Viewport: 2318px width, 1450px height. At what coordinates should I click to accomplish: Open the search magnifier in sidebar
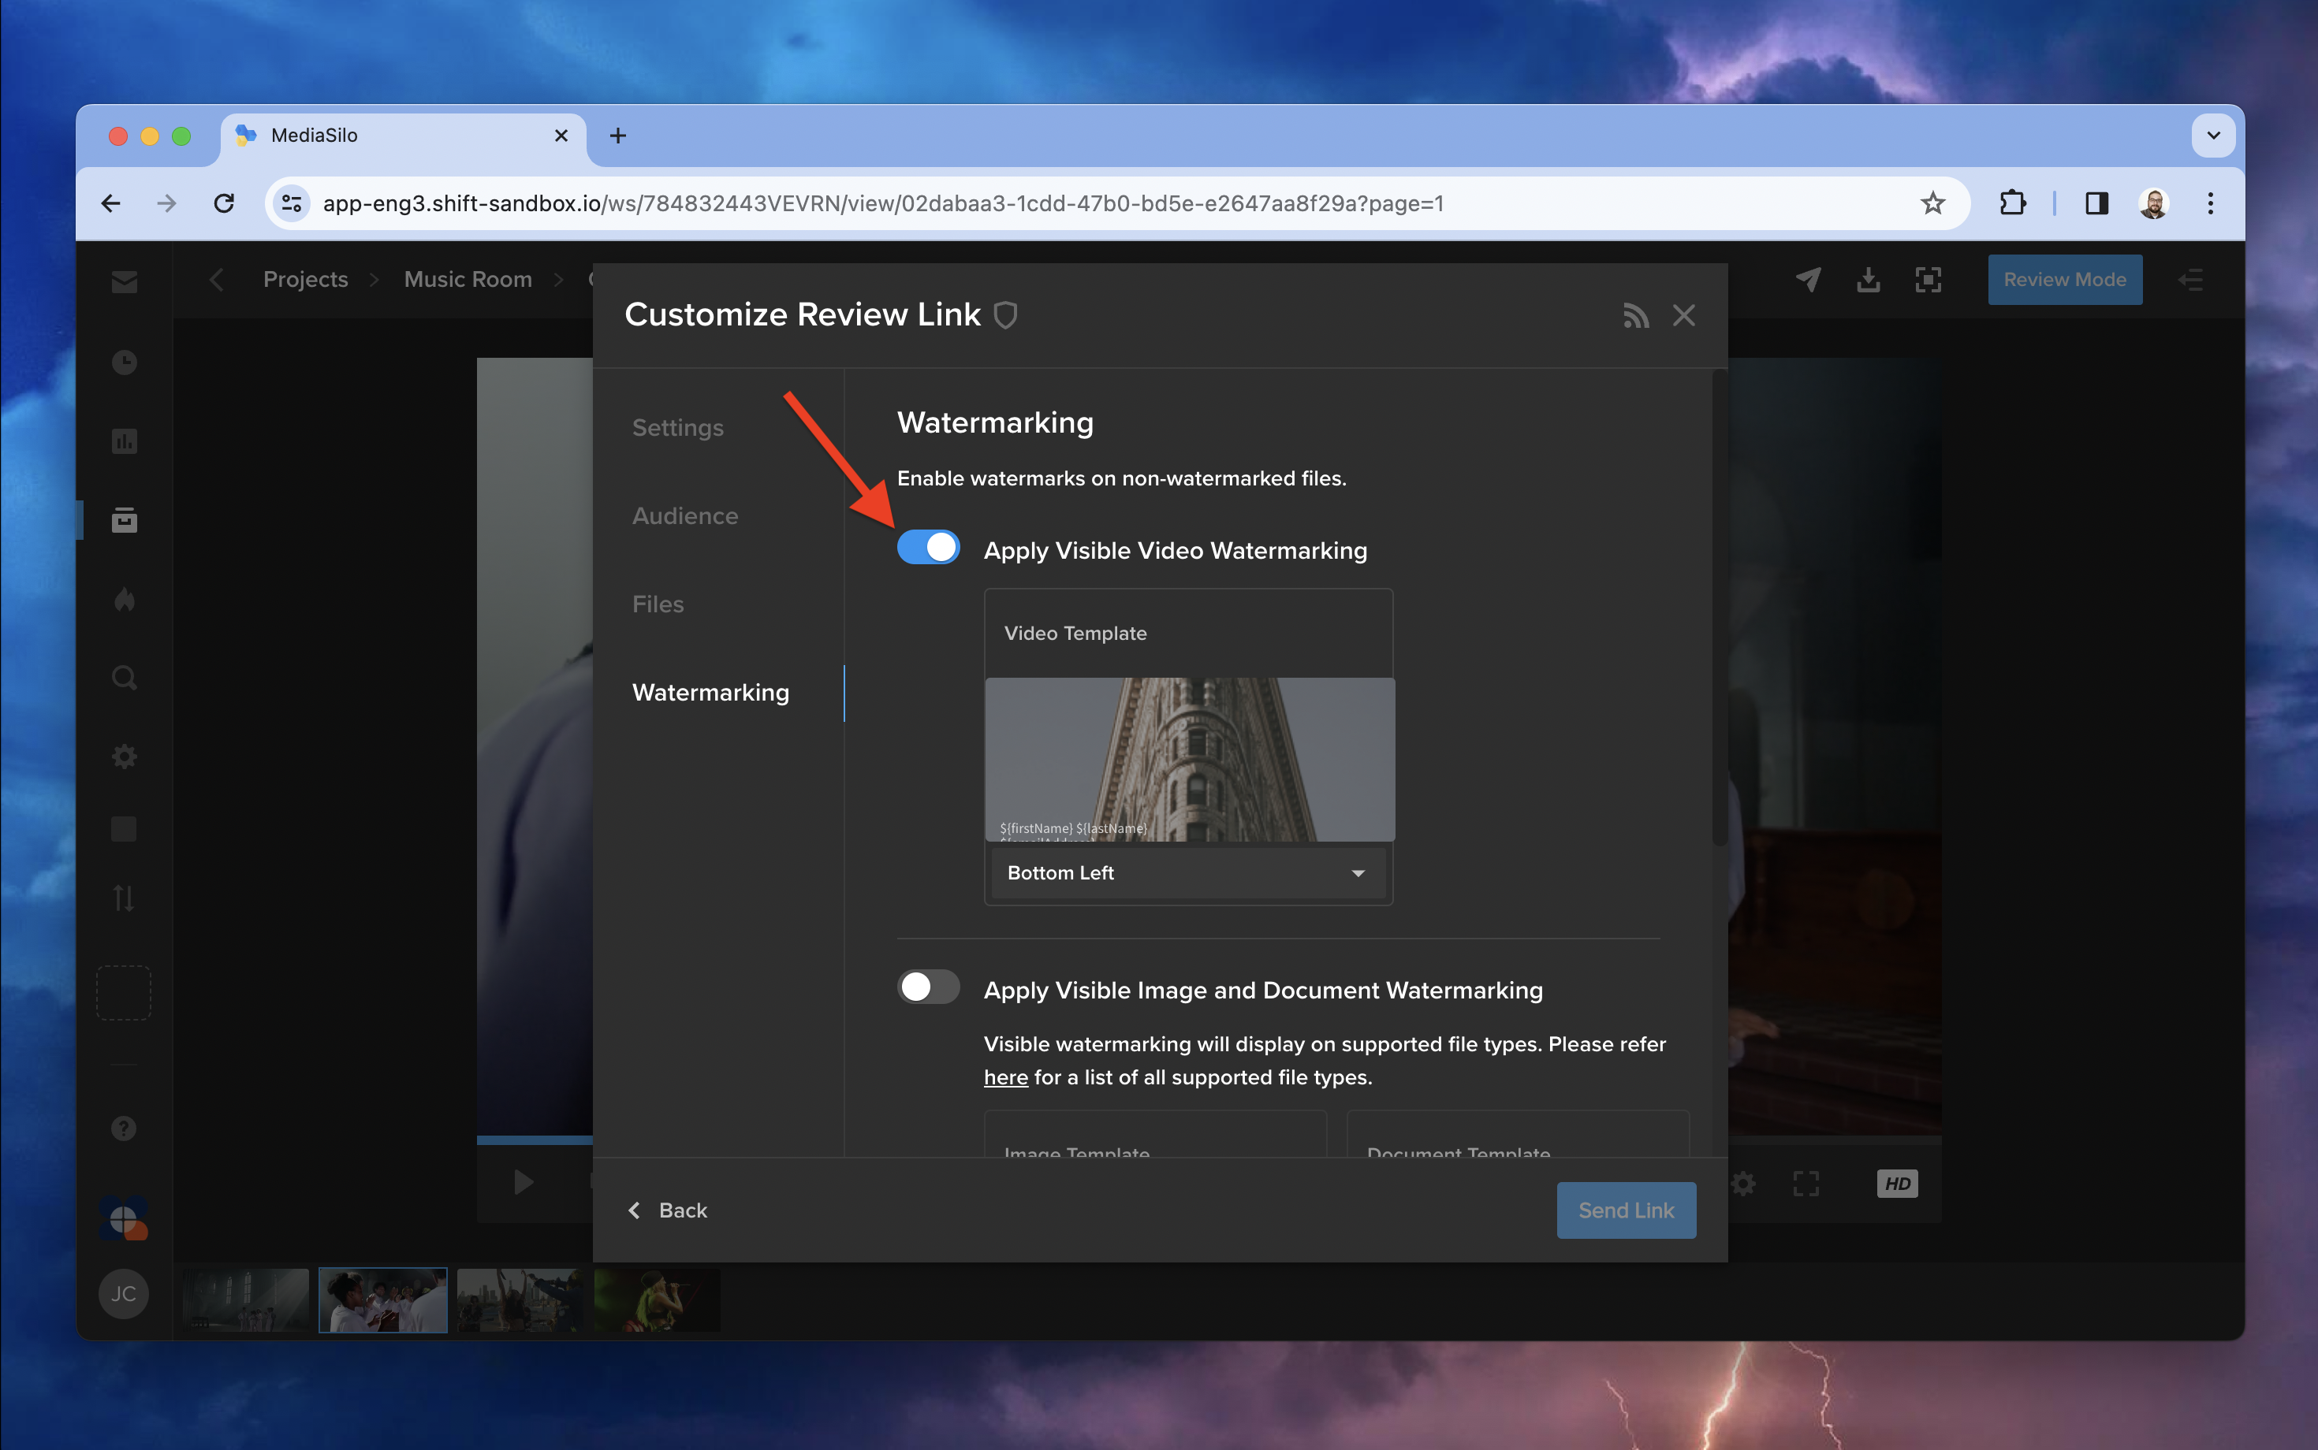[x=124, y=678]
